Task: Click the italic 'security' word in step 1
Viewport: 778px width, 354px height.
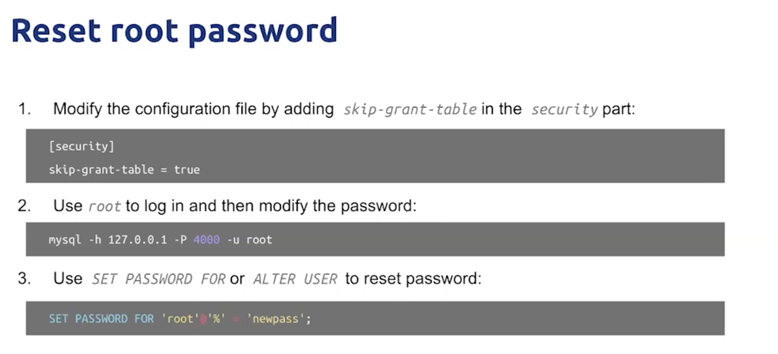Action: [564, 109]
